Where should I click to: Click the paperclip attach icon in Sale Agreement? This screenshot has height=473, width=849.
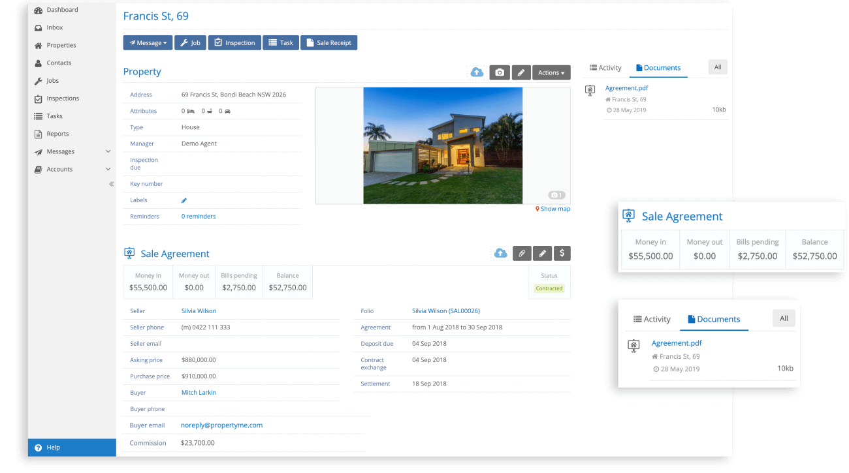[x=522, y=253]
